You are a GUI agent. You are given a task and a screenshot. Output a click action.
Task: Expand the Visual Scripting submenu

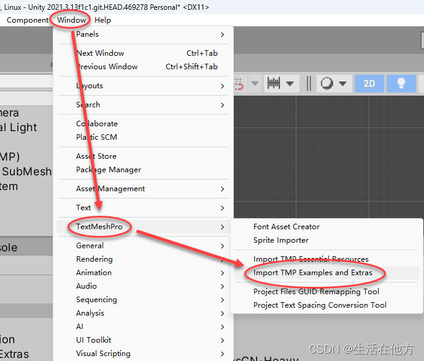pos(144,354)
